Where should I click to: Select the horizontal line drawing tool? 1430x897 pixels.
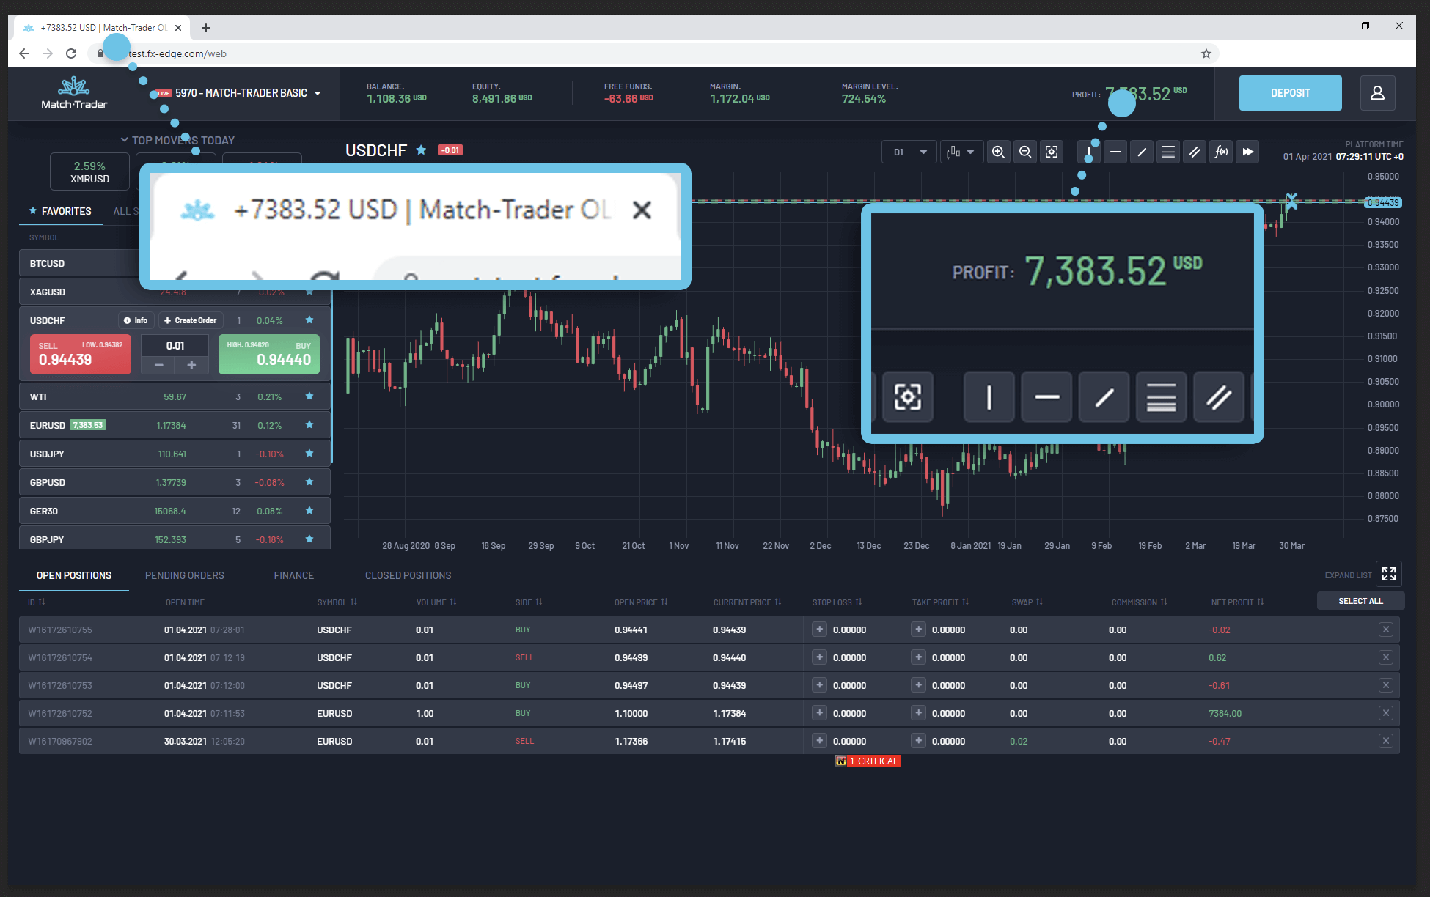[1115, 152]
